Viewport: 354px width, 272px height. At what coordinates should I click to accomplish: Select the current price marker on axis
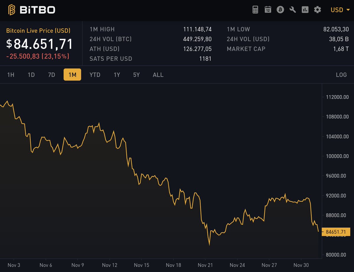pyautogui.click(x=336, y=232)
